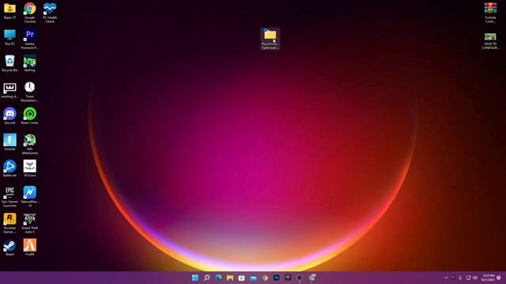
Task: Open Photoshop from the taskbar
Action: click(277, 278)
